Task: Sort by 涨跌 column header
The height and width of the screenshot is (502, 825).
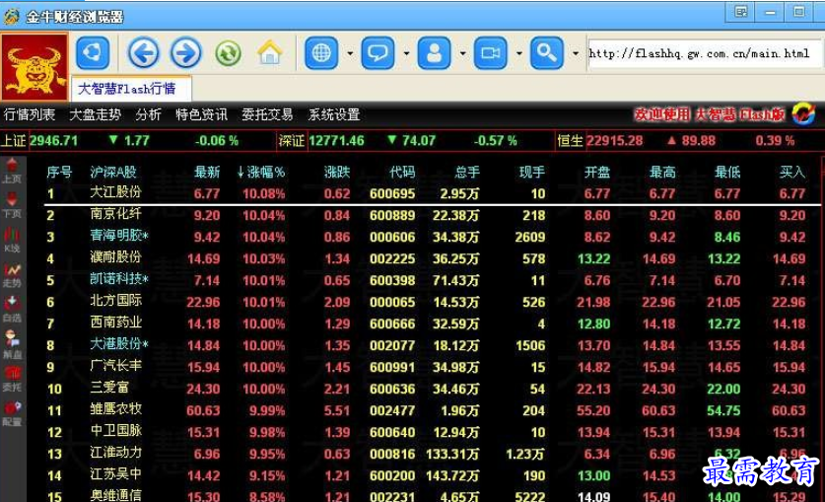Action: (x=337, y=172)
